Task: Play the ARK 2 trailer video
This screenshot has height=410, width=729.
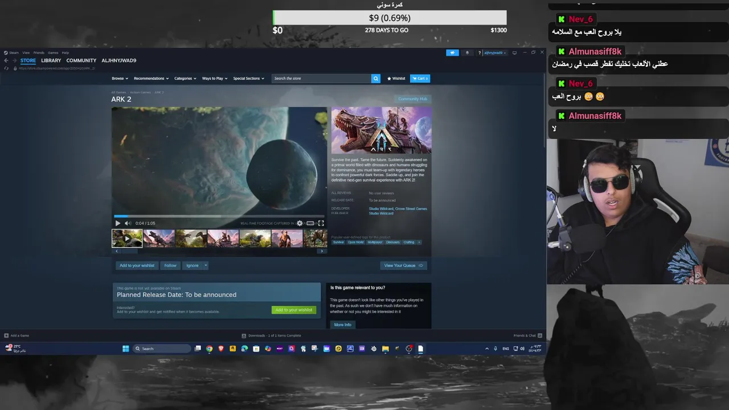Action: click(x=118, y=223)
